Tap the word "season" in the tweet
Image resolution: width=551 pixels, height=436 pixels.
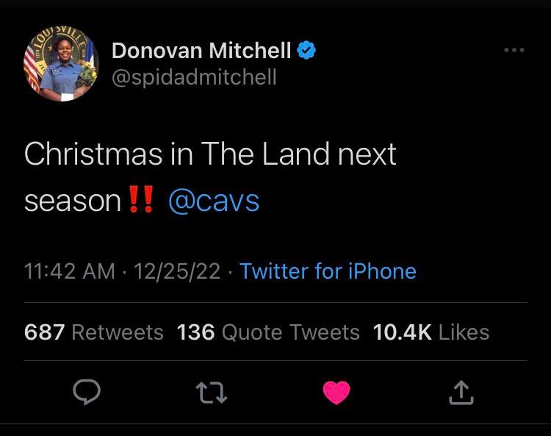[x=73, y=201]
